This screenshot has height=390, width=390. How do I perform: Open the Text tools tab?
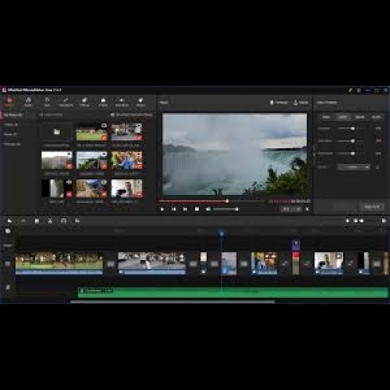[47, 102]
